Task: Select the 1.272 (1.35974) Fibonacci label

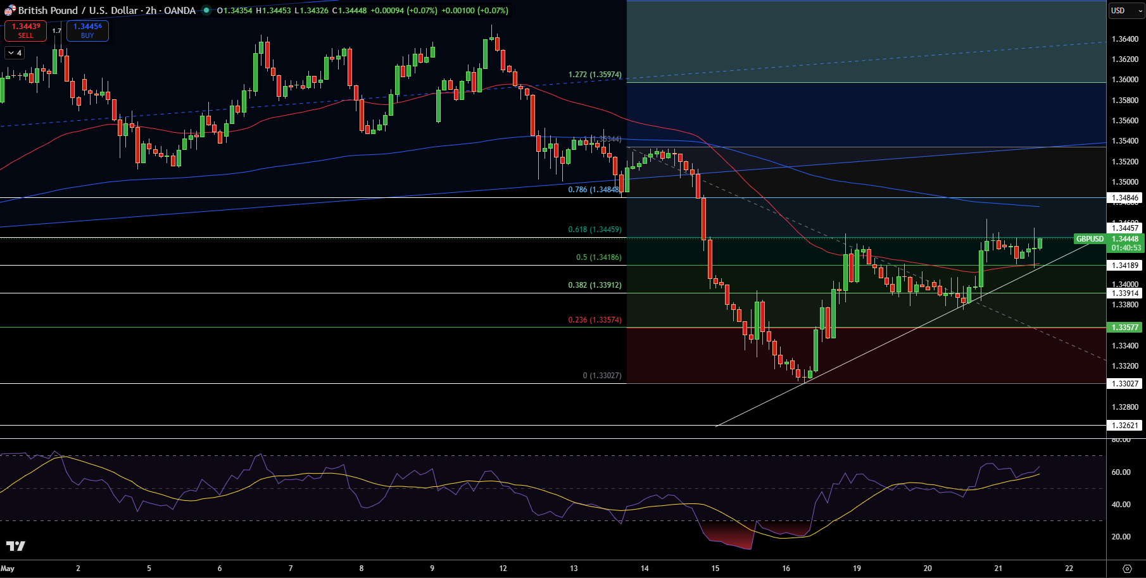Action: (x=595, y=75)
